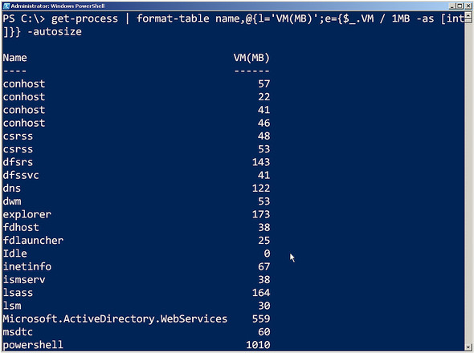Click the value 1010 in VM column

[258, 345]
